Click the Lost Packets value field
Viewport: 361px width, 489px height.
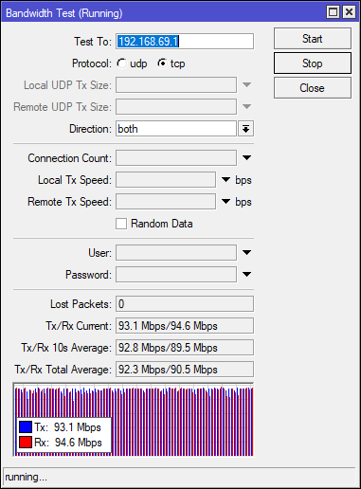[x=185, y=304]
